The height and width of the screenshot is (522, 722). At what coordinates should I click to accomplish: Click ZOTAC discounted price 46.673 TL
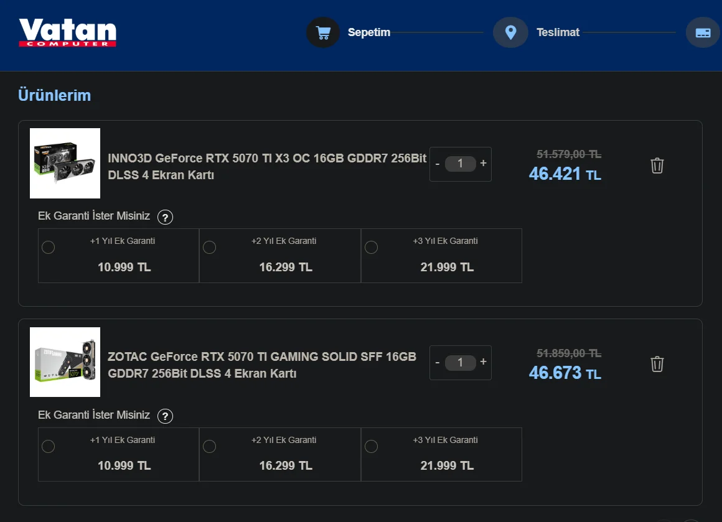pos(565,373)
